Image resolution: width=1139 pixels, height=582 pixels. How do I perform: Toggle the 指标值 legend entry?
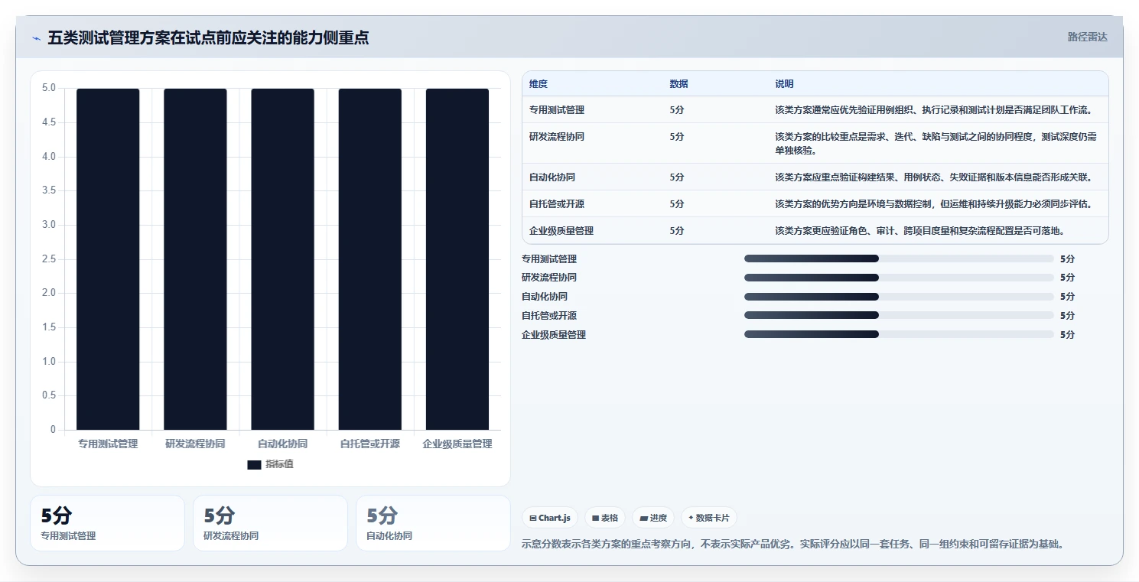270,464
